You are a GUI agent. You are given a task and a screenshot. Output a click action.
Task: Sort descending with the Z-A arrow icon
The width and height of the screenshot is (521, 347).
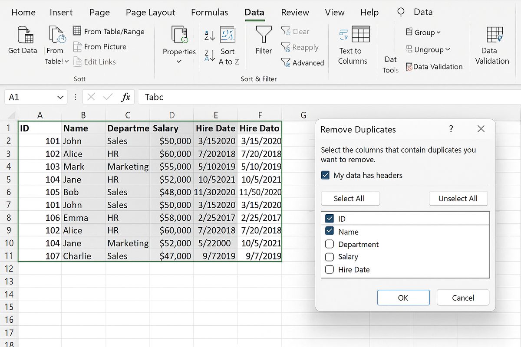(210, 56)
